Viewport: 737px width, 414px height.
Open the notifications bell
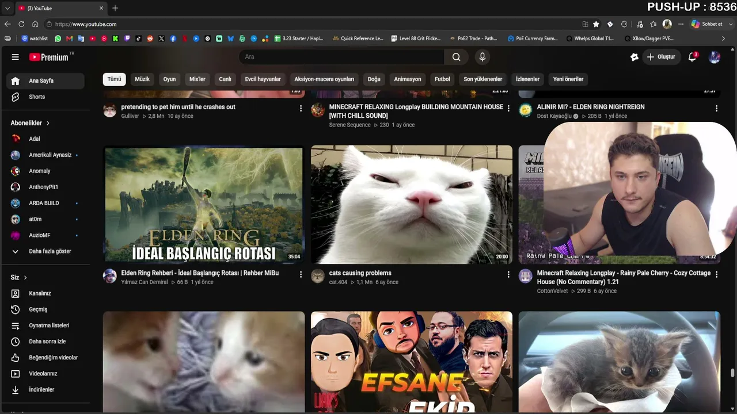point(693,57)
